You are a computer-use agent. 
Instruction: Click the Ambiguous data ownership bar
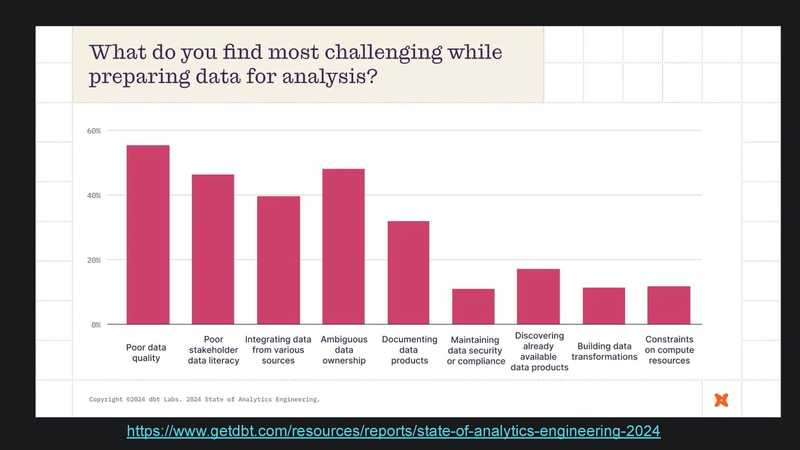(343, 246)
